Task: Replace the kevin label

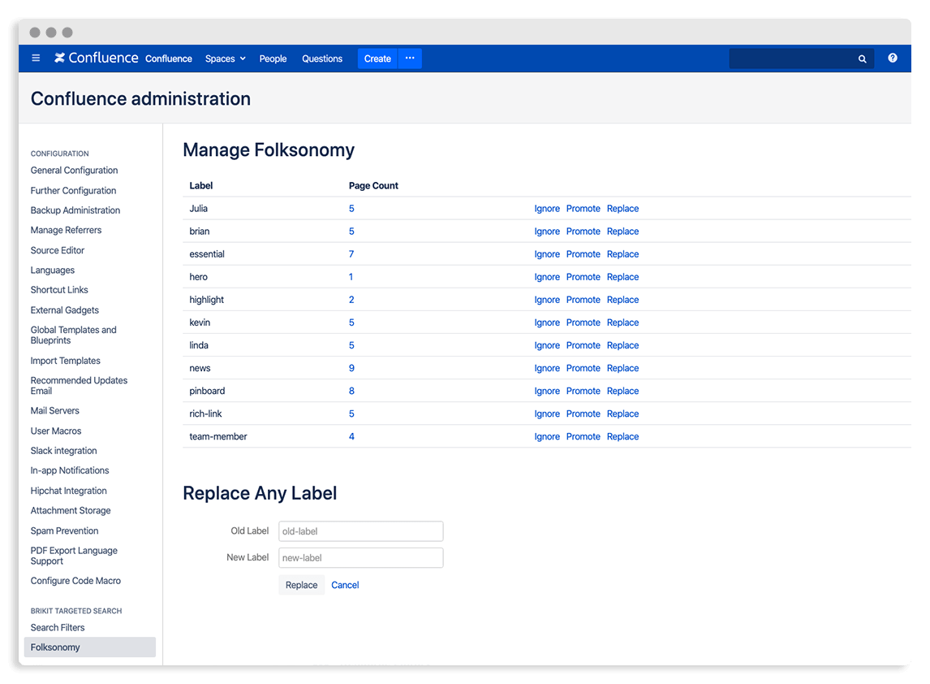Action: 622,323
